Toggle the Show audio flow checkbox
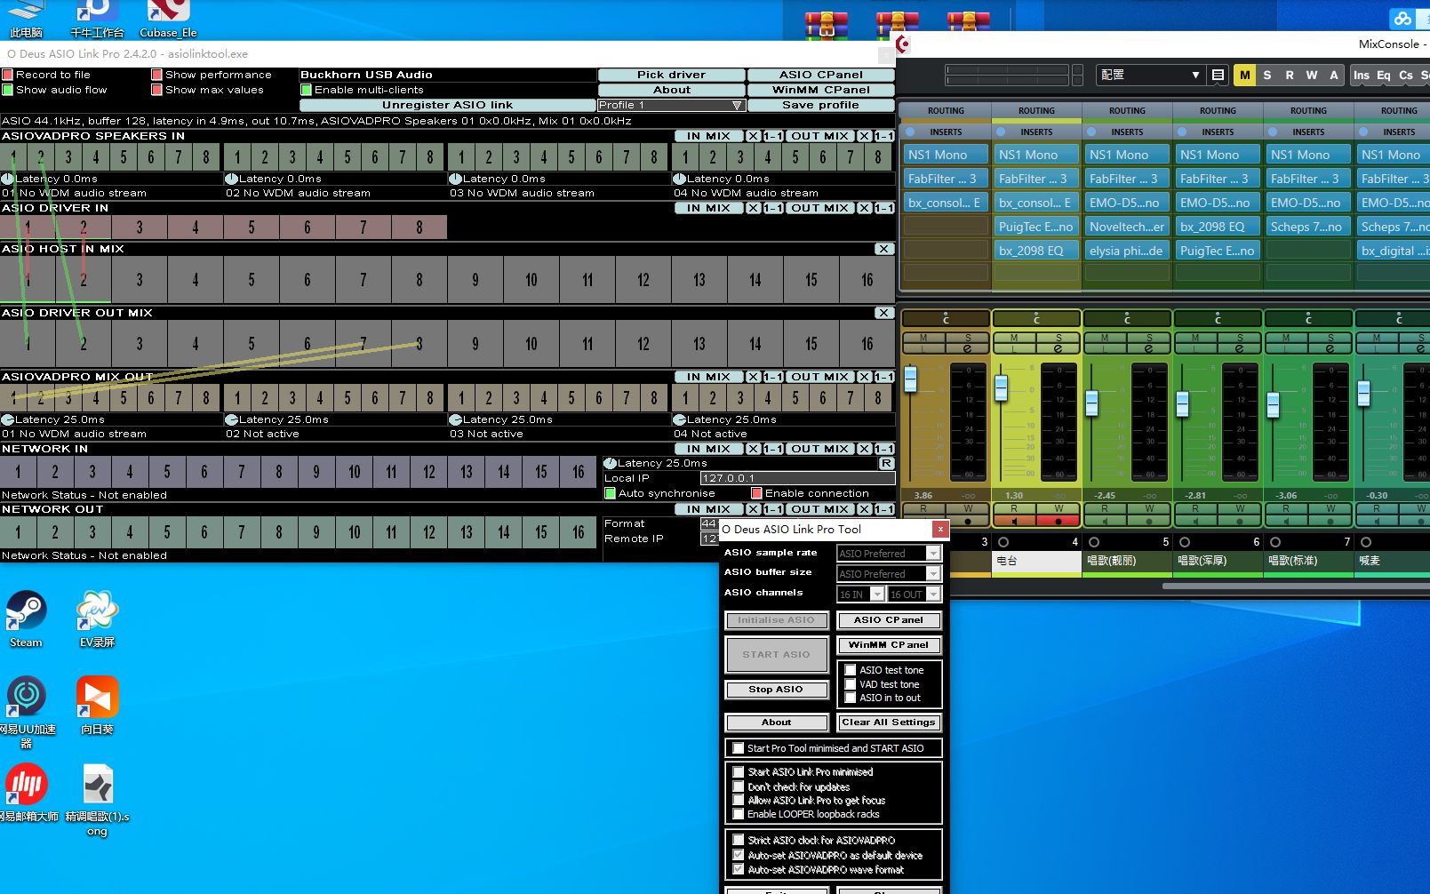Screen dimensions: 1430x894 tap(8, 90)
